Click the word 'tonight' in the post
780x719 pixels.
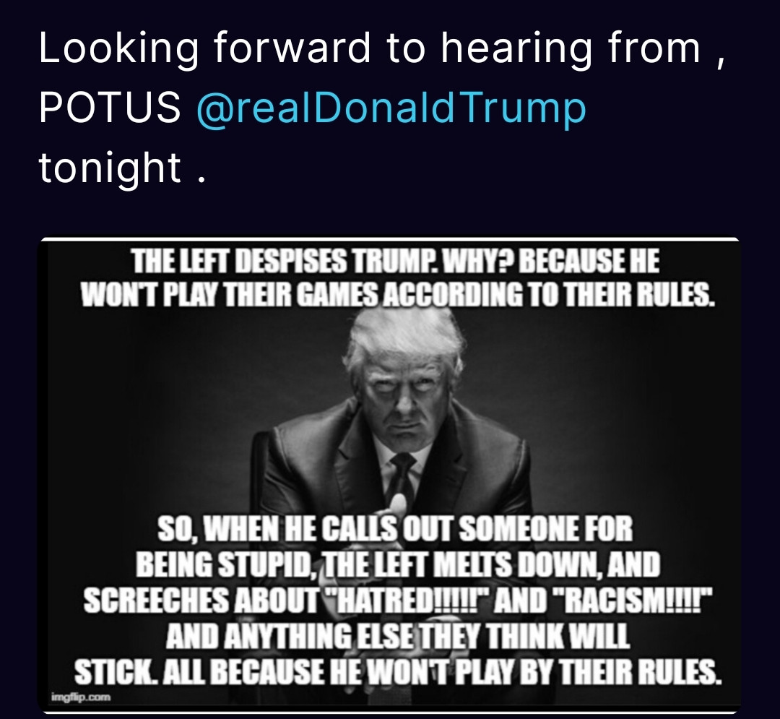click(110, 167)
